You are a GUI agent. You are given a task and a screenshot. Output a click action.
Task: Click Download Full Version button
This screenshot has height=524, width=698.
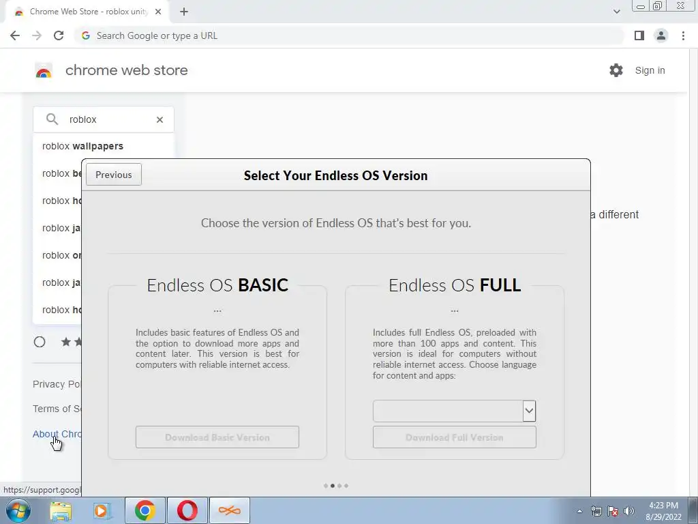(455, 437)
